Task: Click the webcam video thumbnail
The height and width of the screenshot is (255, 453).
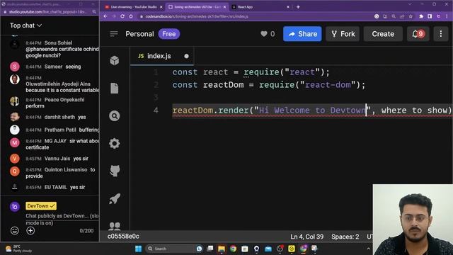Action: click(413, 220)
